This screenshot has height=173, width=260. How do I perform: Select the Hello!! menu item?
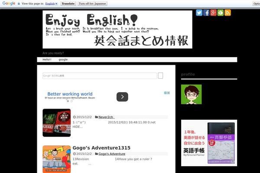pos(47,60)
